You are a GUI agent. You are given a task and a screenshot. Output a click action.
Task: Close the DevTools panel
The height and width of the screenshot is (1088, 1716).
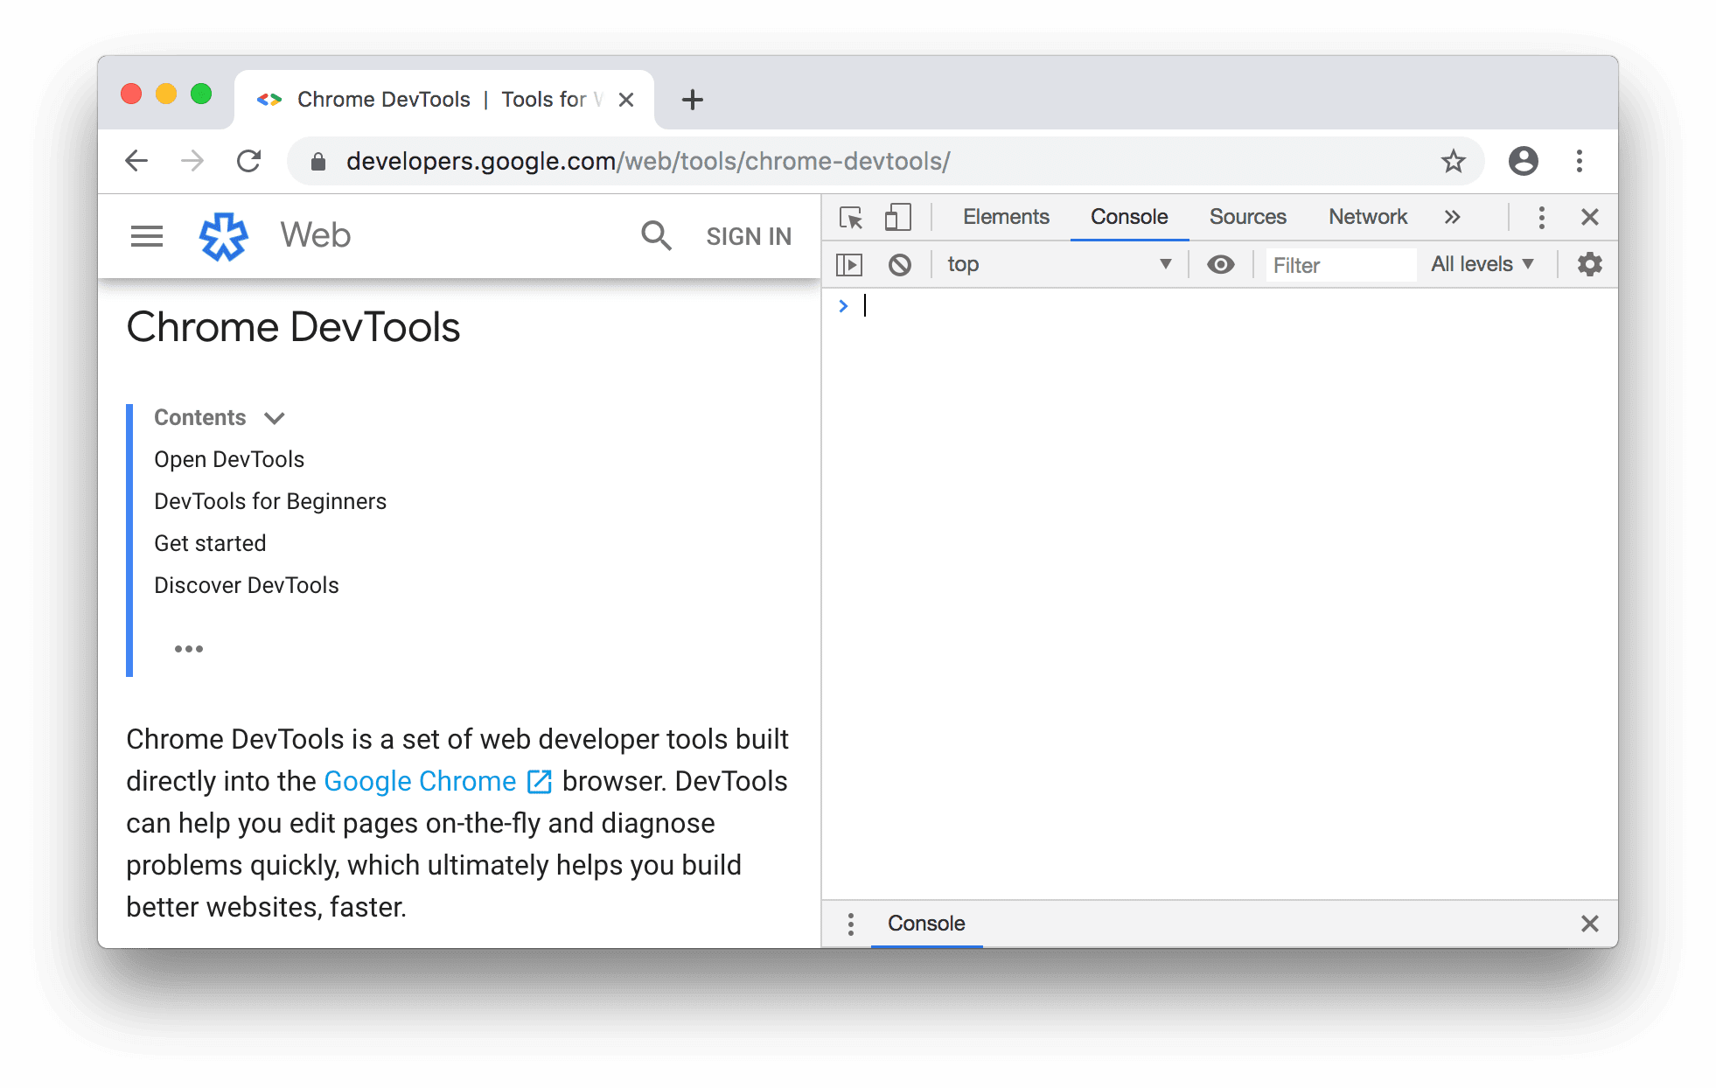coord(1590,216)
